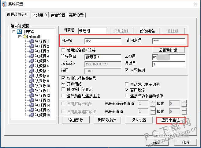201x148 pixels.
Task: Enable 自动弹出电子地图 checkbox
Action: pyautogui.click(x=127, y=84)
